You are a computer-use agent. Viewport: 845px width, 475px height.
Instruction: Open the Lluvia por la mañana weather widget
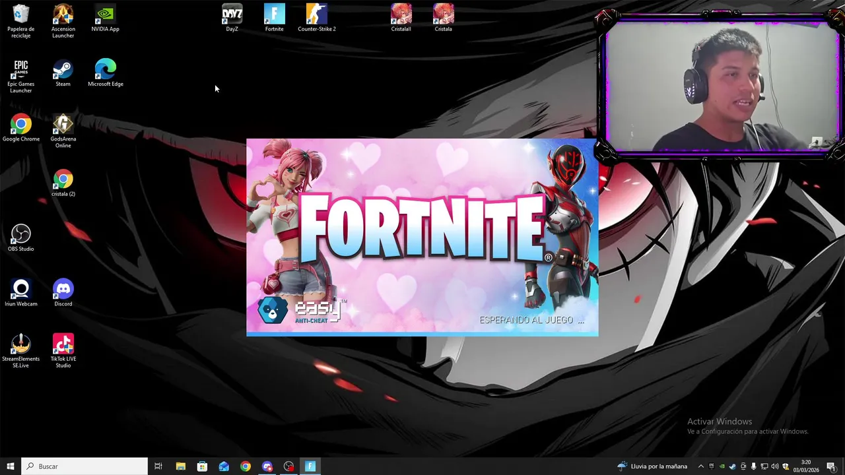click(x=652, y=466)
